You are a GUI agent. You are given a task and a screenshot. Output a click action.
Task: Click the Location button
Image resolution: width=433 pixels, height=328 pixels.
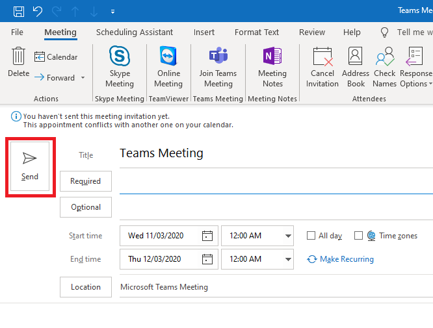(x=86, y=287)
